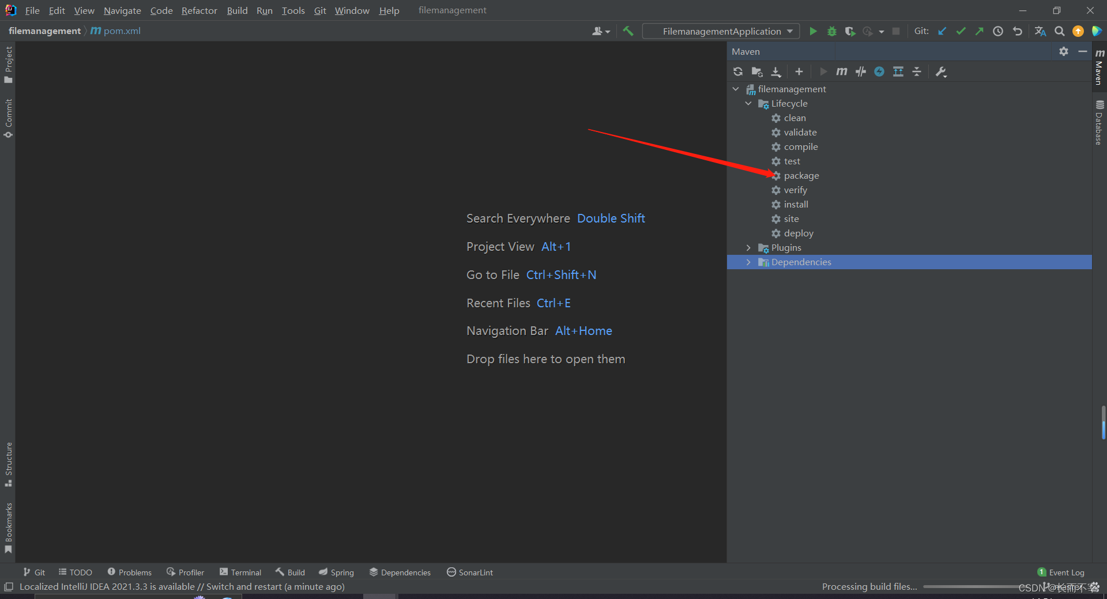Screen dimensions: 1107x599
Task: Select the test lifecycle goal
Action: coord(792,161)
